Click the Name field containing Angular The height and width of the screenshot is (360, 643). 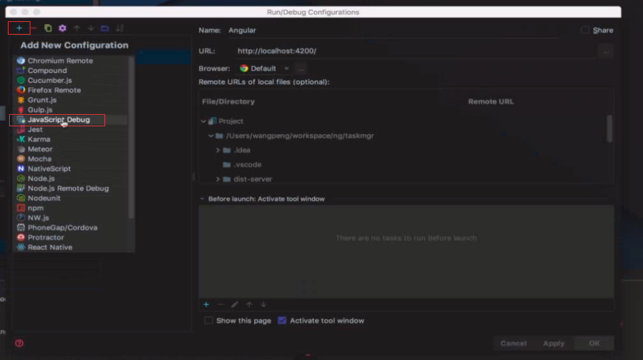[393, 30]
